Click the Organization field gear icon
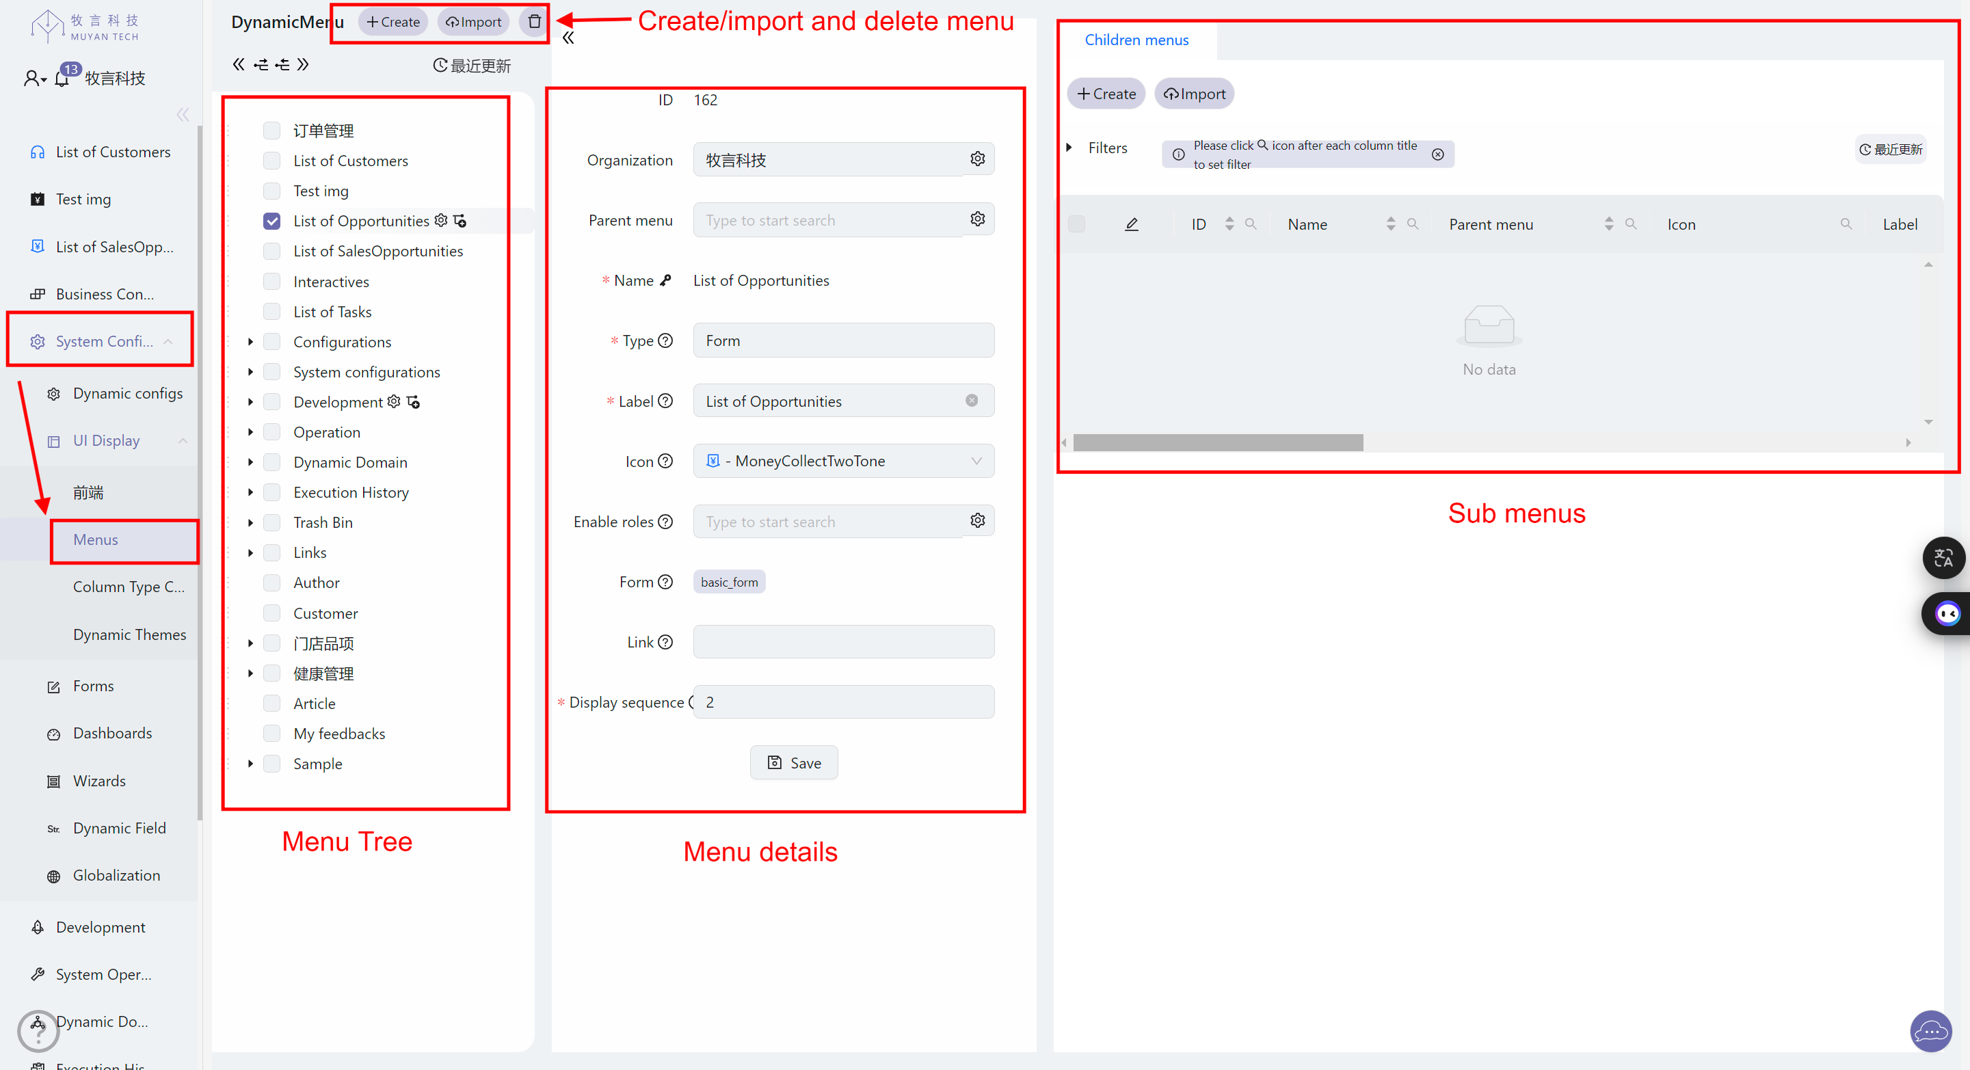Viewport: 1970px width, 1070px height. click(977, 159)
